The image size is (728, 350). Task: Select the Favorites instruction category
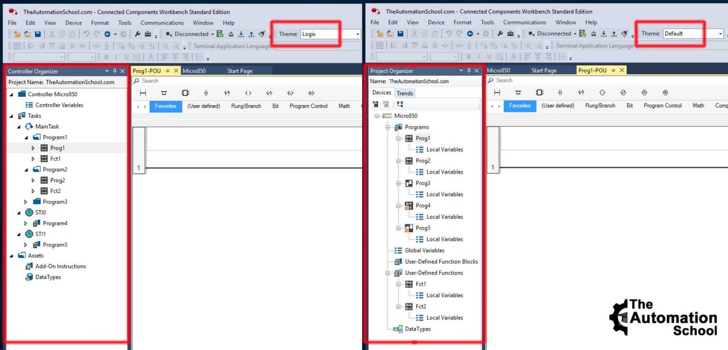coord(166,105)
